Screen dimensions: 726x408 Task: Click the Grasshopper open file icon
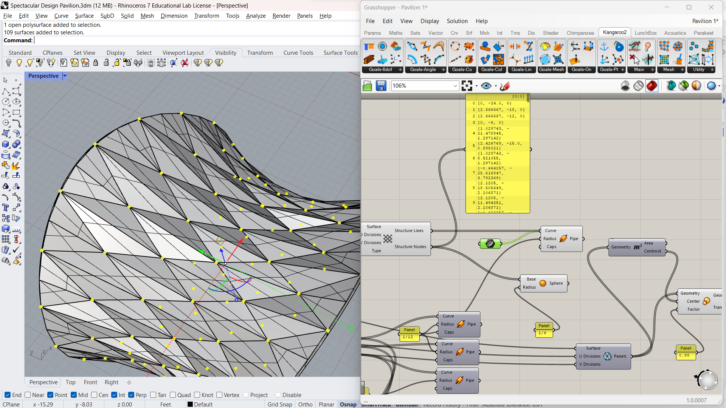[x=367, y=86]
